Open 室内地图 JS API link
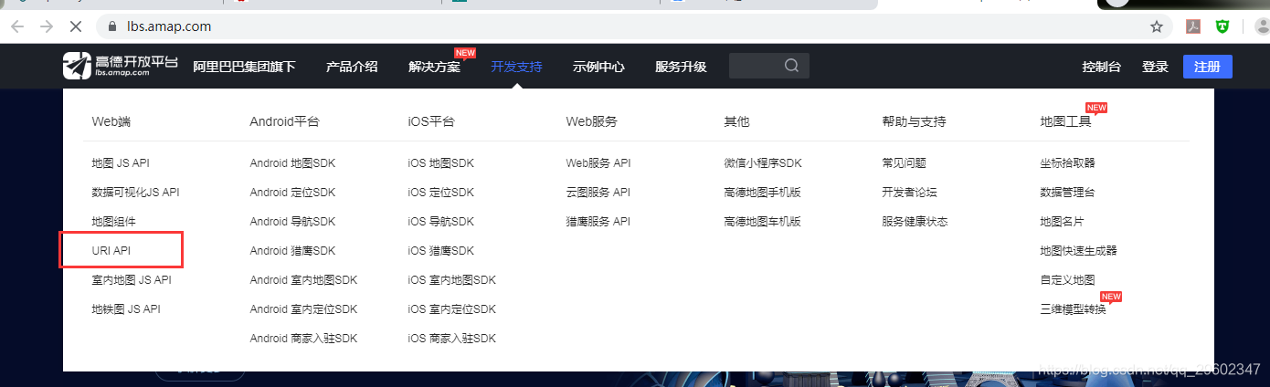 tap(132, 280)
